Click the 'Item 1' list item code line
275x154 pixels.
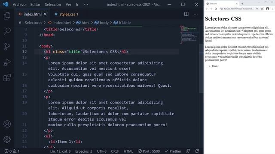pos(65,142)
